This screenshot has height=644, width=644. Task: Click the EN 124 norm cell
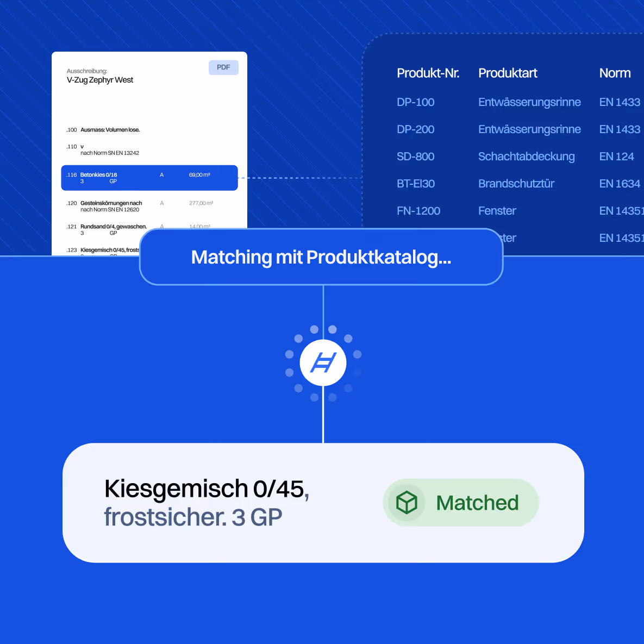pos(616,157)
